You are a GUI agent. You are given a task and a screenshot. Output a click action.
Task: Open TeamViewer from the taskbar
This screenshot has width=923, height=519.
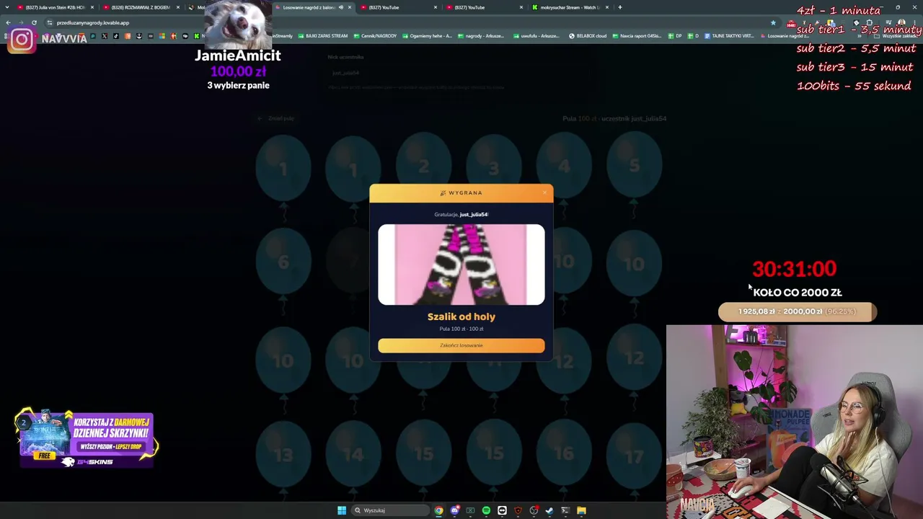(x=502, y=510)
